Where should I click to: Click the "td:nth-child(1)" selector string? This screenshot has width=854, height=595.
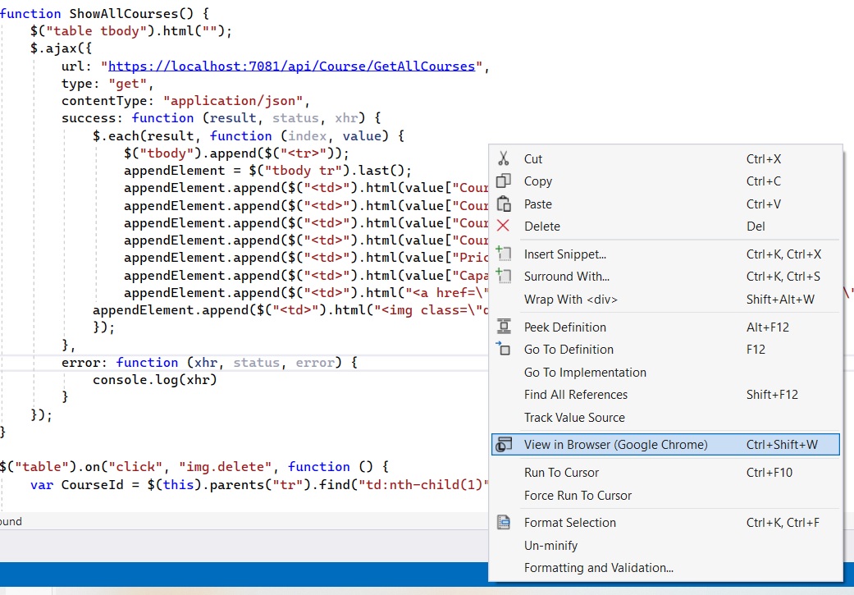pyautogui.click(x=423, y=485)
